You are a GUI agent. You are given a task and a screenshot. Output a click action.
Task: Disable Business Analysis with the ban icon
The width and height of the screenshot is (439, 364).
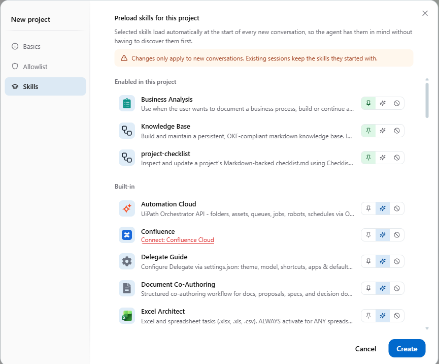397,103
